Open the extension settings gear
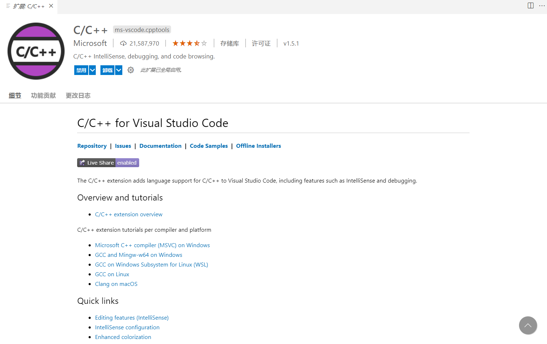This screenshot has width=547, height=344. coord(131,70)
